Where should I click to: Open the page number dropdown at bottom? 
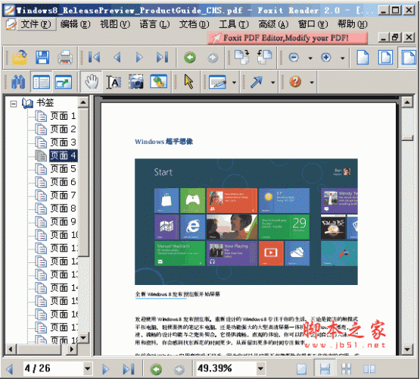[87, 368]
